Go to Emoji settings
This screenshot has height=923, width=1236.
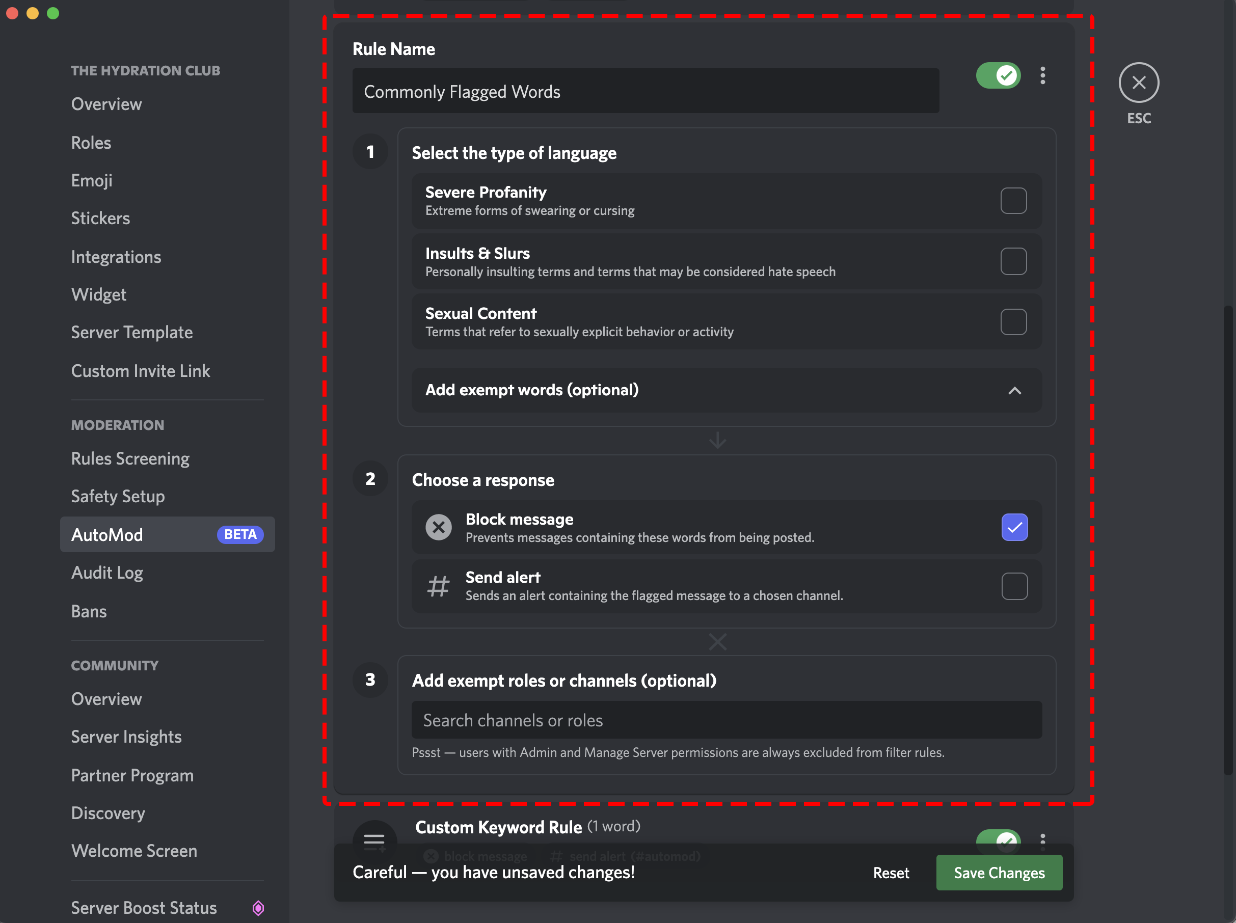pyautogui.click(x=92, y=180)
